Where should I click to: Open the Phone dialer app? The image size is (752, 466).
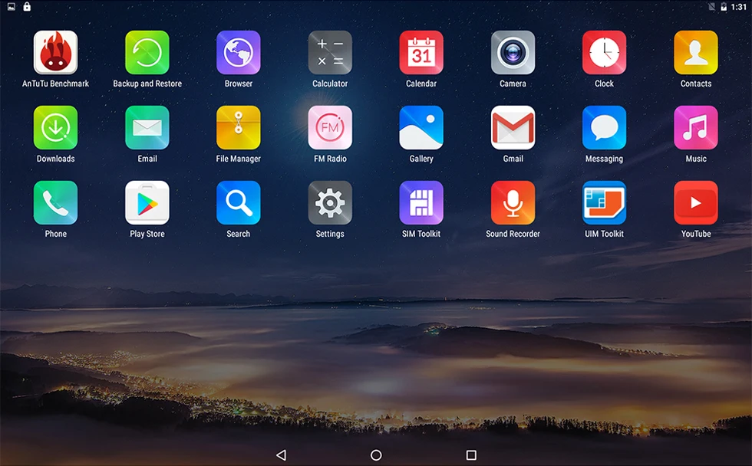[55, 203]
